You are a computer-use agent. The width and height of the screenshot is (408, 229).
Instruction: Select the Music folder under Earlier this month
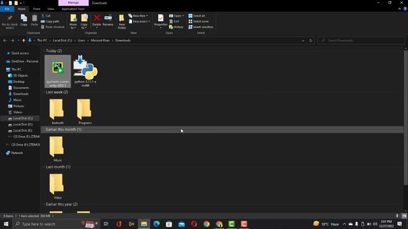[x=57, y=149]
